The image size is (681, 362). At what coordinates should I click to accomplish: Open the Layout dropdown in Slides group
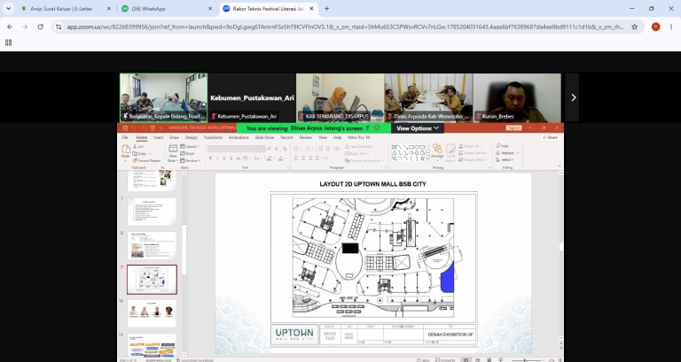pos(190,147)
